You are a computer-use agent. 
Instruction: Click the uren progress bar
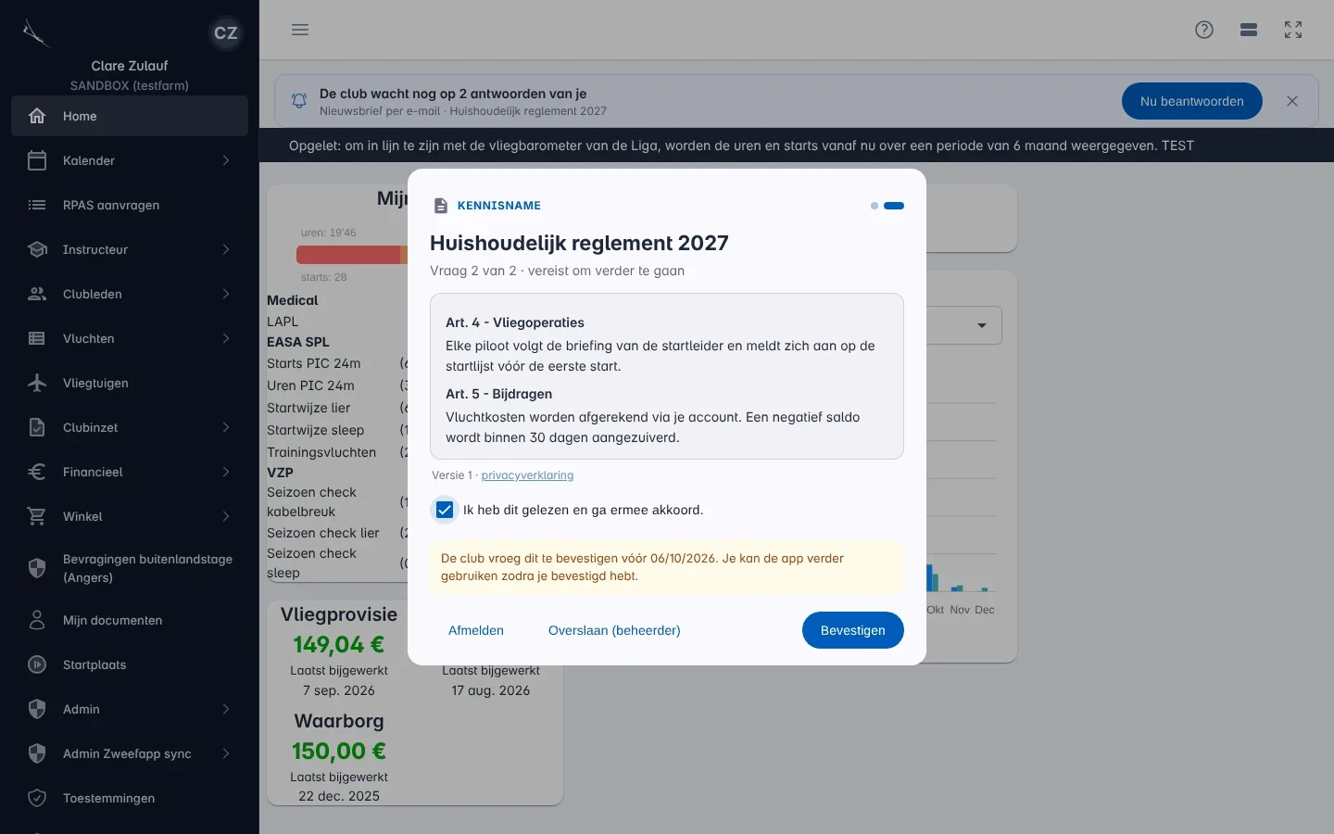click(x=352, y=255)
